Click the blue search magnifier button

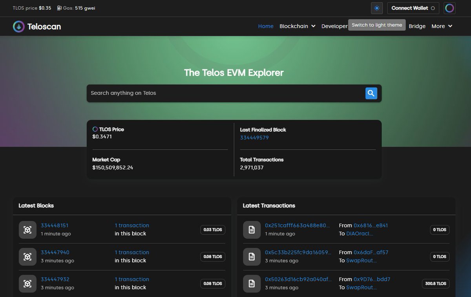coord(371,93)
